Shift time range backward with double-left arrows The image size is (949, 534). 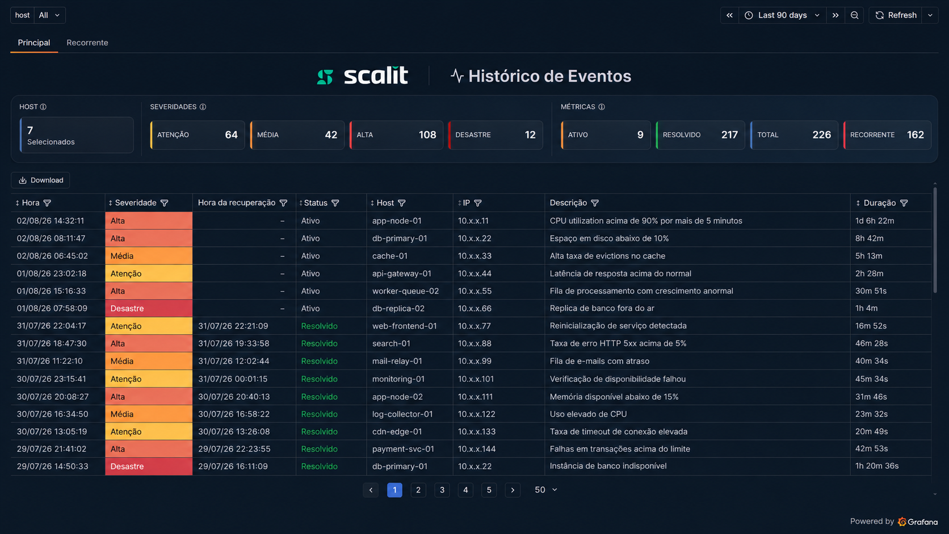(729, 15)
